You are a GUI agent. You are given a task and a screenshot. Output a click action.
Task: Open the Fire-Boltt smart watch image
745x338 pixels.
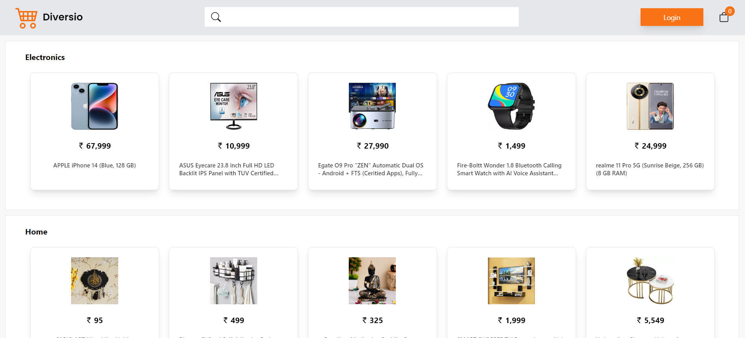point(511,106)
